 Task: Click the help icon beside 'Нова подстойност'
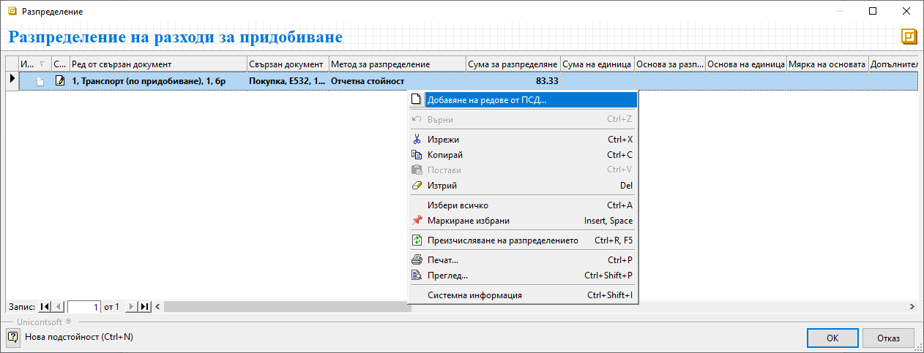pos(12,337)
